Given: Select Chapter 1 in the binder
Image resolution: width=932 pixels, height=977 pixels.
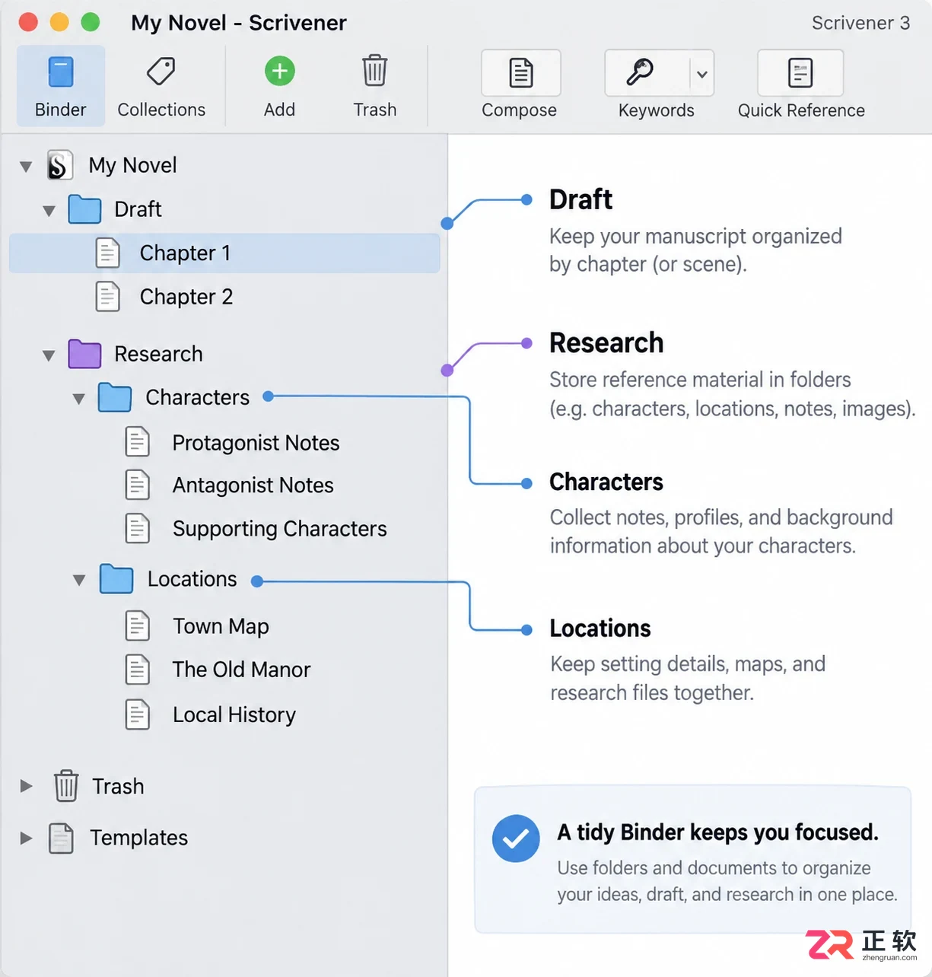Looking at the screenshot, I should pos(224,253).
